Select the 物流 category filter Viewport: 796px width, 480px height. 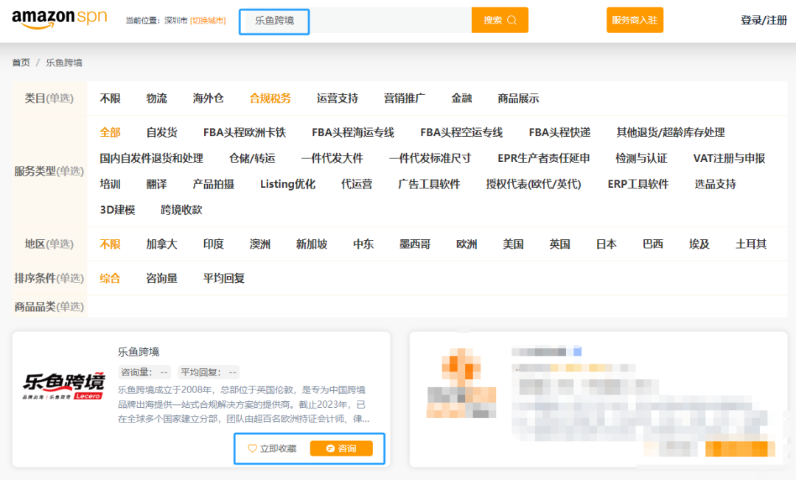coord(156,97)
